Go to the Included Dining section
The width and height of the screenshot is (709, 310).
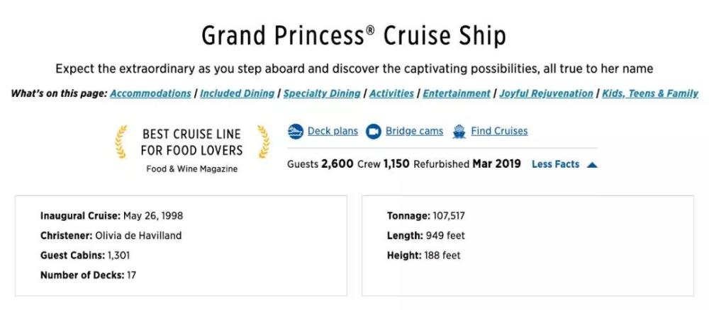pyautogui.click(x=237, y=93)
